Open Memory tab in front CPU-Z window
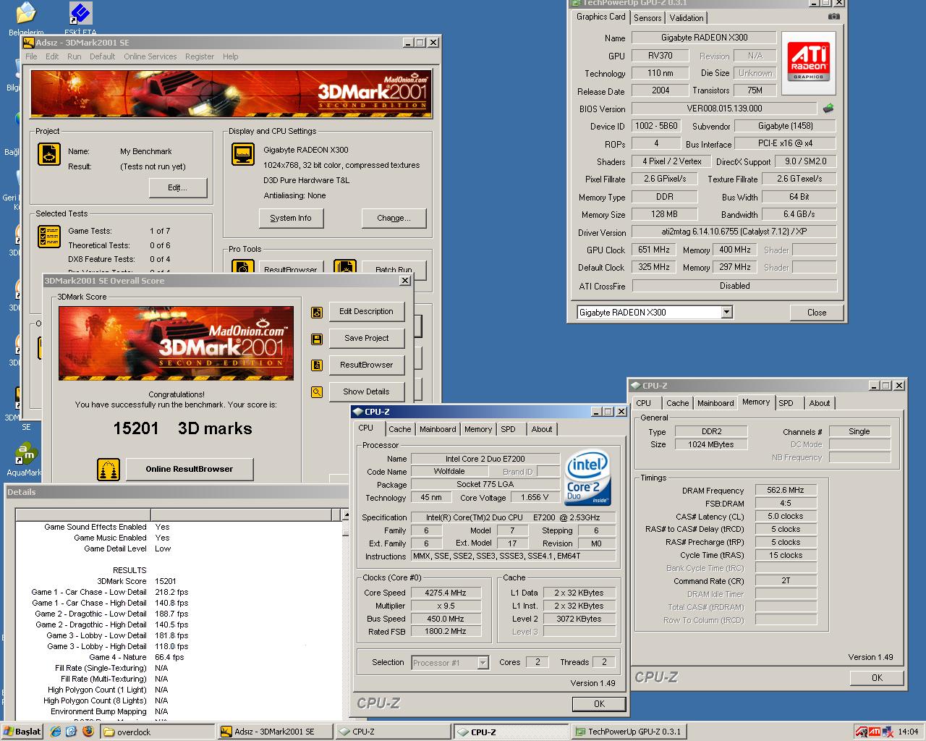The image size is (926, 741). (477, 429)
